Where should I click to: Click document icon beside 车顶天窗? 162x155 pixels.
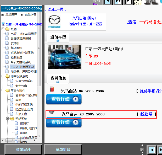tap(12, 114)
